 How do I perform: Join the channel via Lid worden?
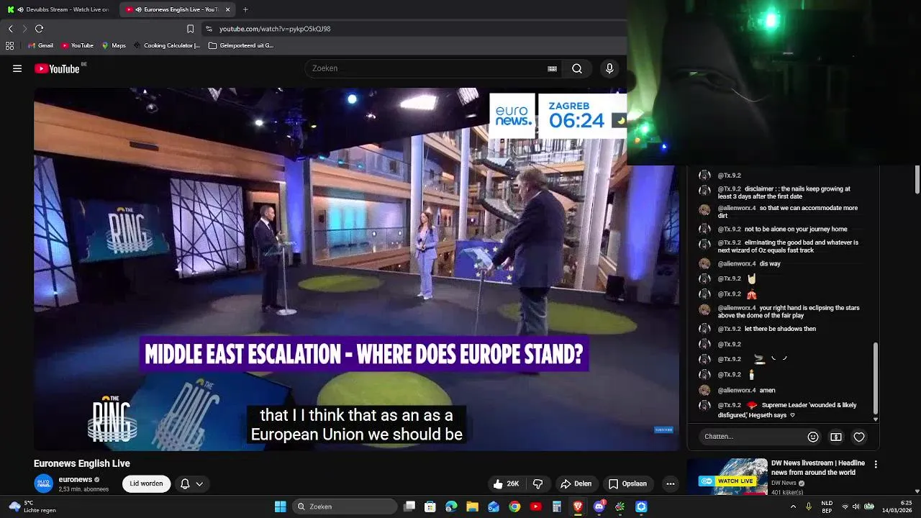(146, 483)
